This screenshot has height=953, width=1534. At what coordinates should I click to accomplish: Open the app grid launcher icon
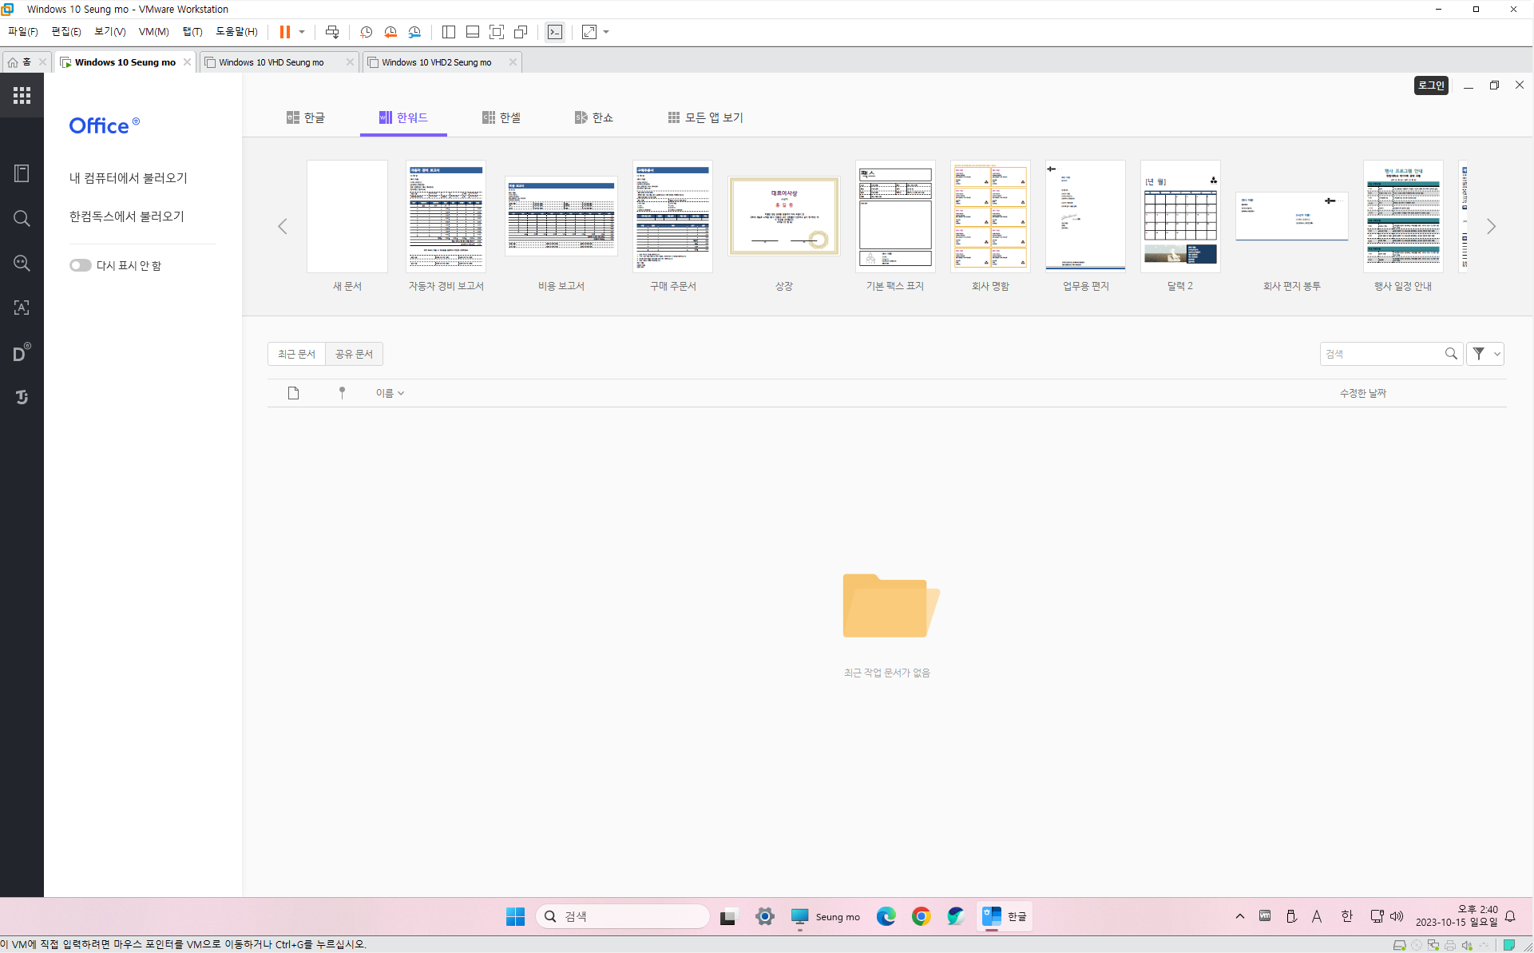pyautogui.click(x=22, y=96)
